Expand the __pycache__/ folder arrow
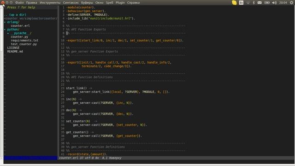Image resolution: width=295 pixels, height=166 pixels. pos(8,33)
